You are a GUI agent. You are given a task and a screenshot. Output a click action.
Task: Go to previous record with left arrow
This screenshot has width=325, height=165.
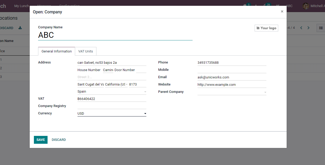(x=301, y=28)
